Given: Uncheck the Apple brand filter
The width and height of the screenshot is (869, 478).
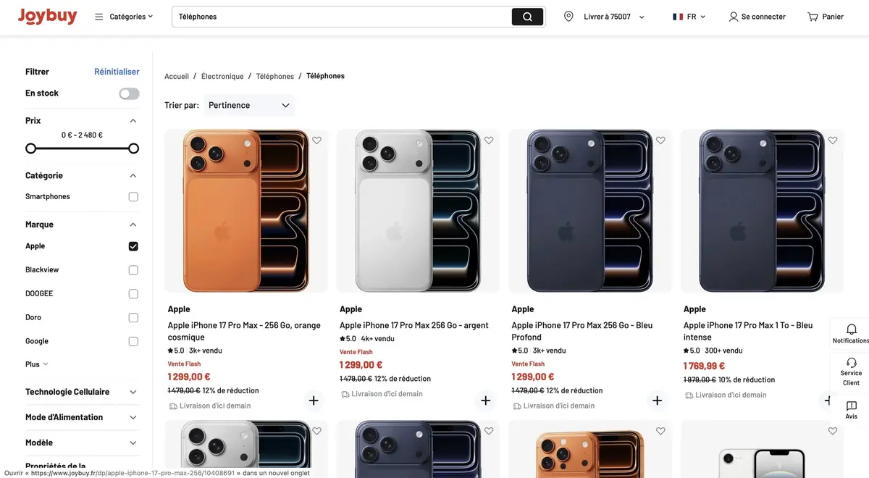Looking at the screenshot, I should click(x=133, y=246).
